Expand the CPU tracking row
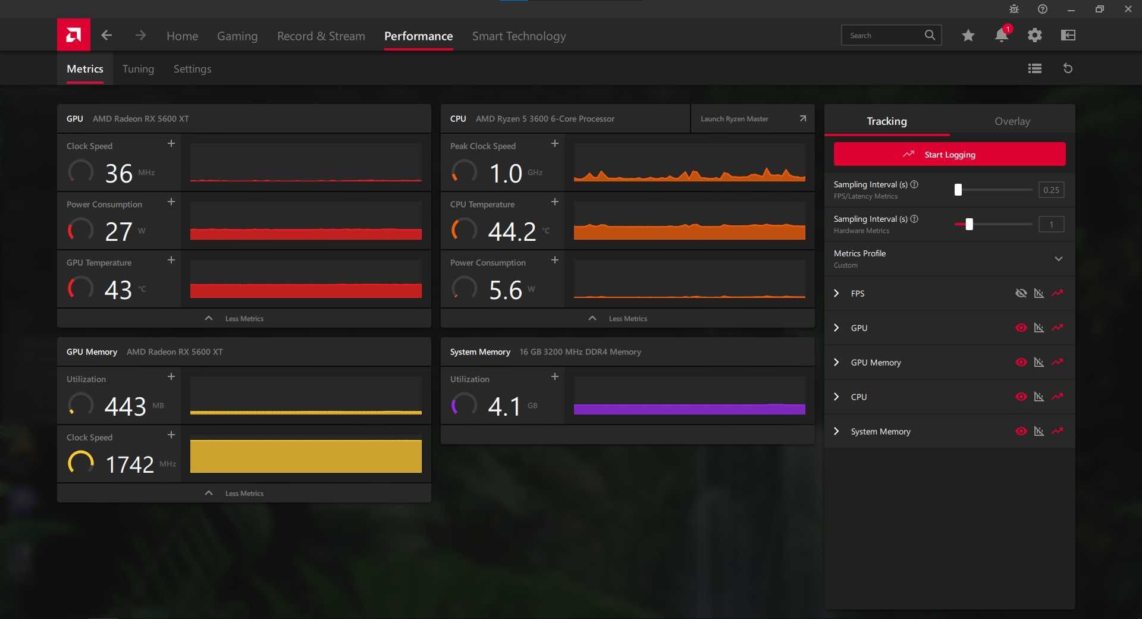The width and height of the screenshot is (1142, 619). [837, 397]
